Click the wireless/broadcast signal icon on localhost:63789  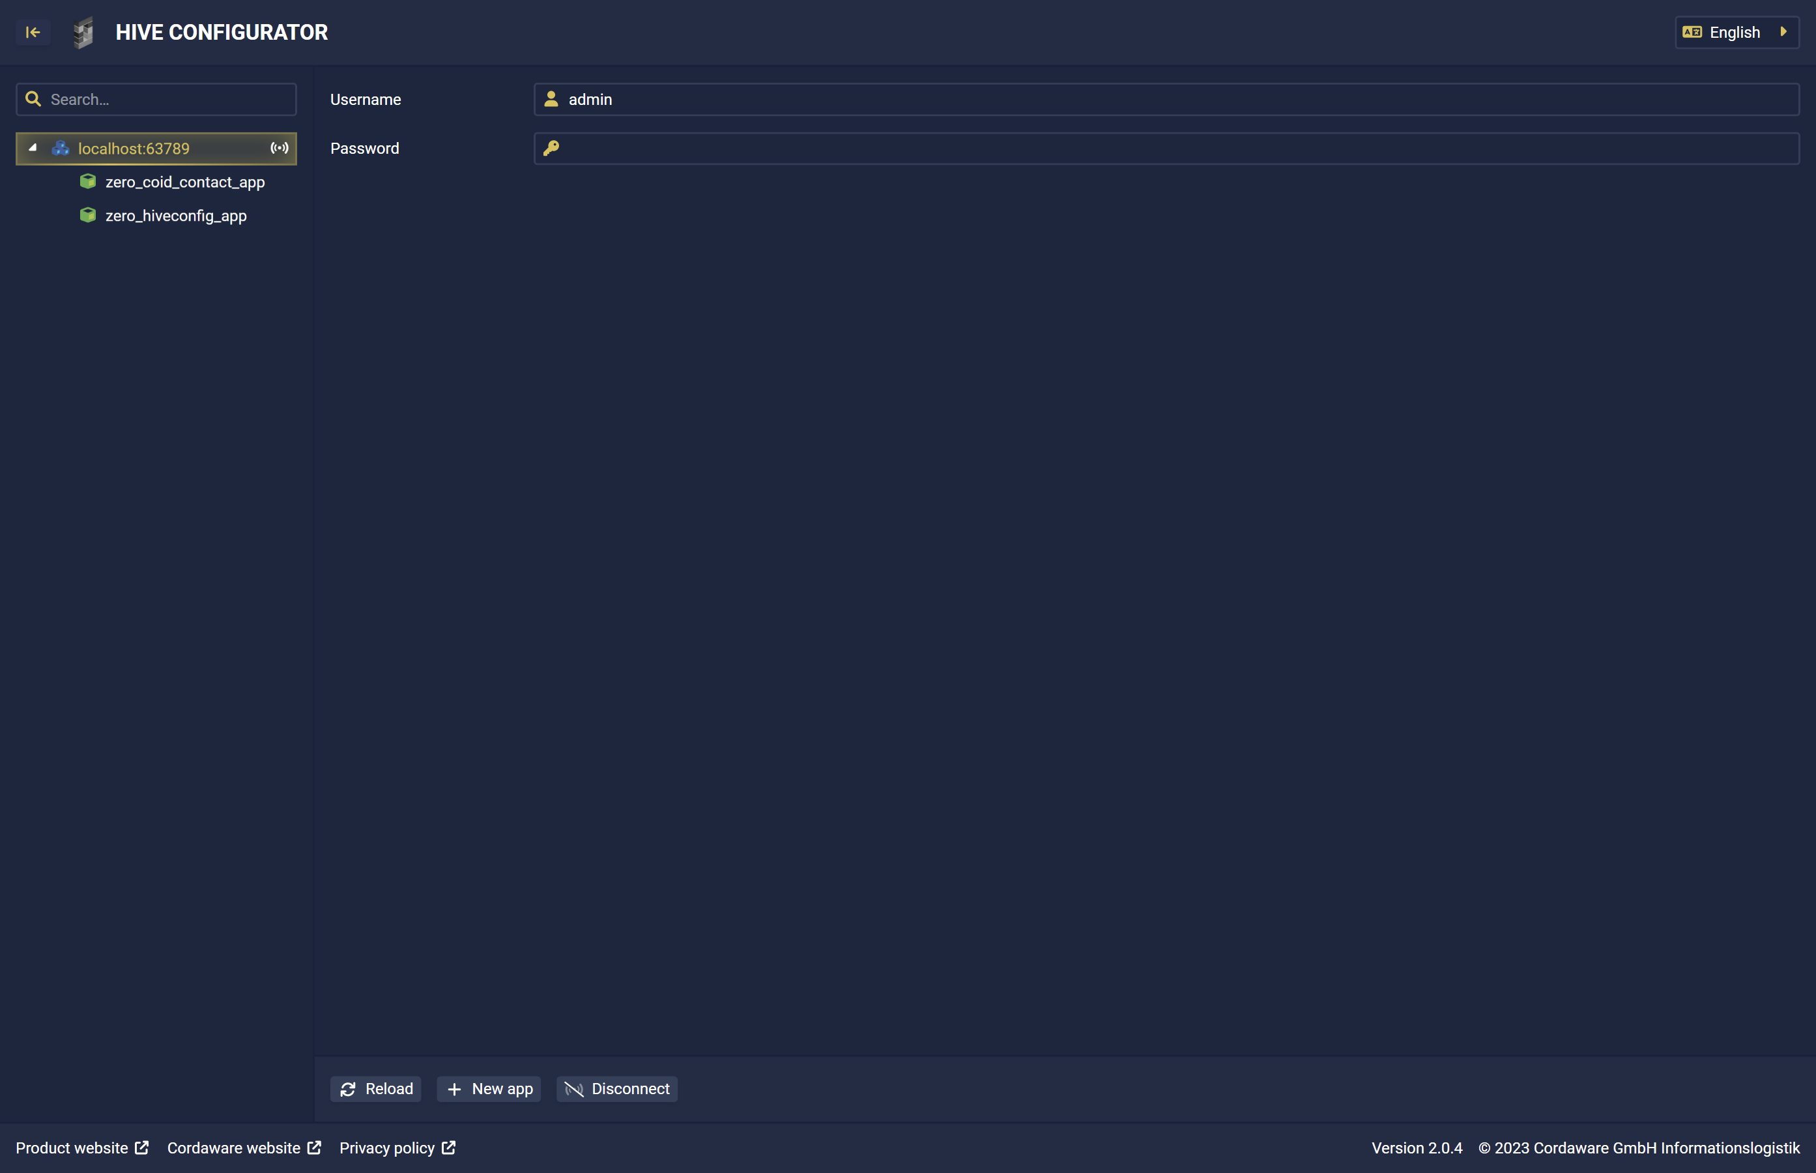pos(280,149)
